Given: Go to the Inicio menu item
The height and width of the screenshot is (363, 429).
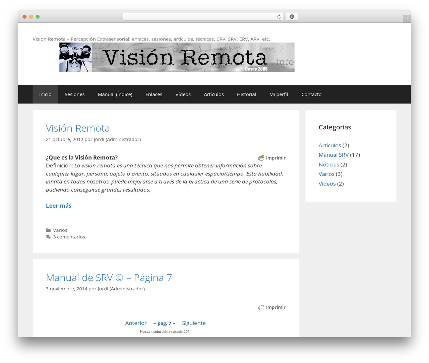Looking at the screenshot, I should [x=45, y=94].
